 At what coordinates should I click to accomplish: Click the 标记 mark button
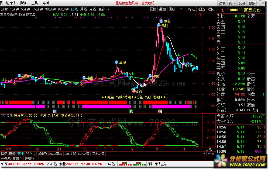point(191,9)
